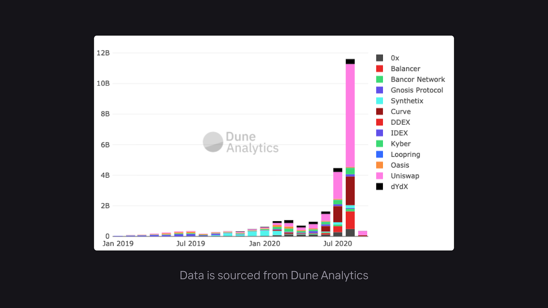Click the Jul 2019 x-axis label
This screenshot has height=308, width=548.
pyautogui.click(x=190, y=243)
